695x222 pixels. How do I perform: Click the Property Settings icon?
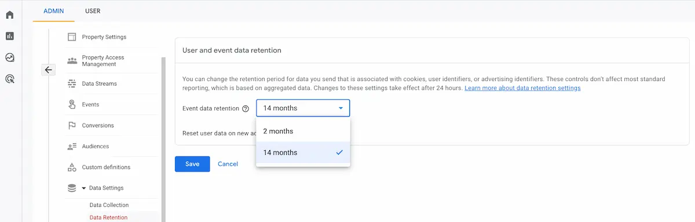(x=72, y=37)
